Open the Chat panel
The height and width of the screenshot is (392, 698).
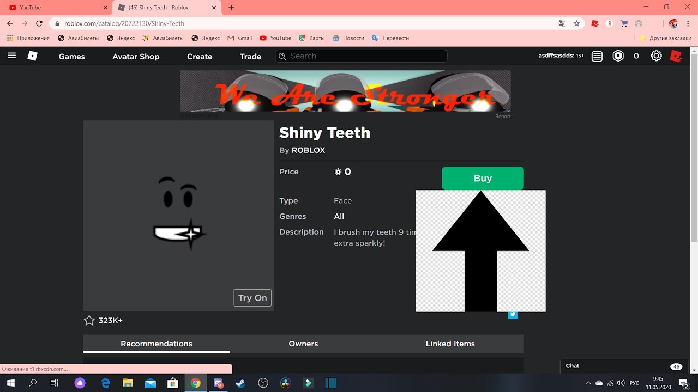click(623, 366)
